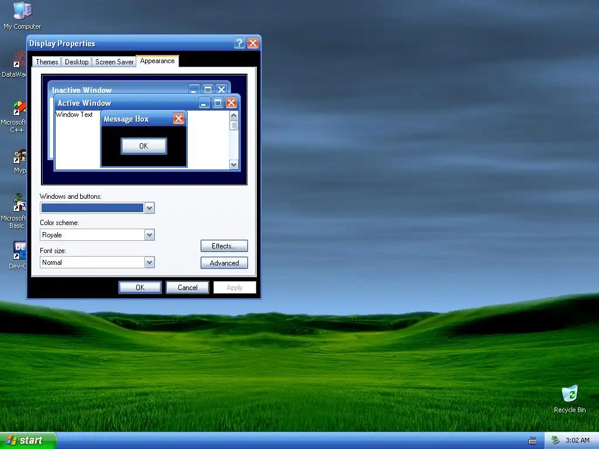Viewport: 599px width, 449px height.
Task: Close the Display Properties dialog
Action: (253, 43)
